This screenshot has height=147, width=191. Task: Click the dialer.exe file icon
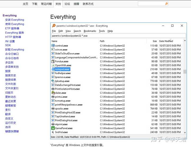53,93
